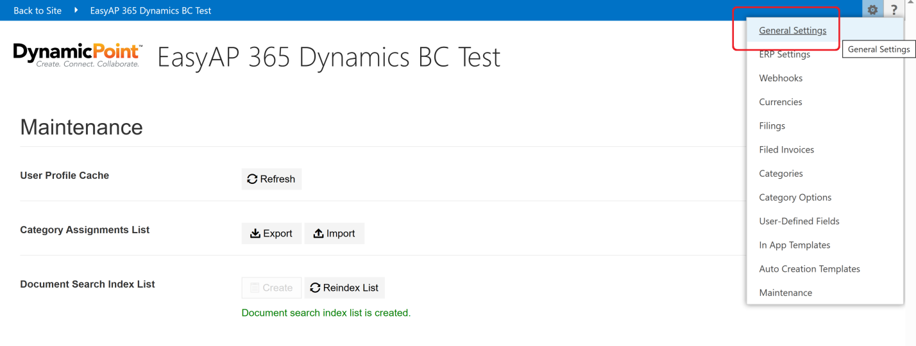Choose Webhooks in the settings menu
This screenshot has height=346, width=916.
click(781, 78)
